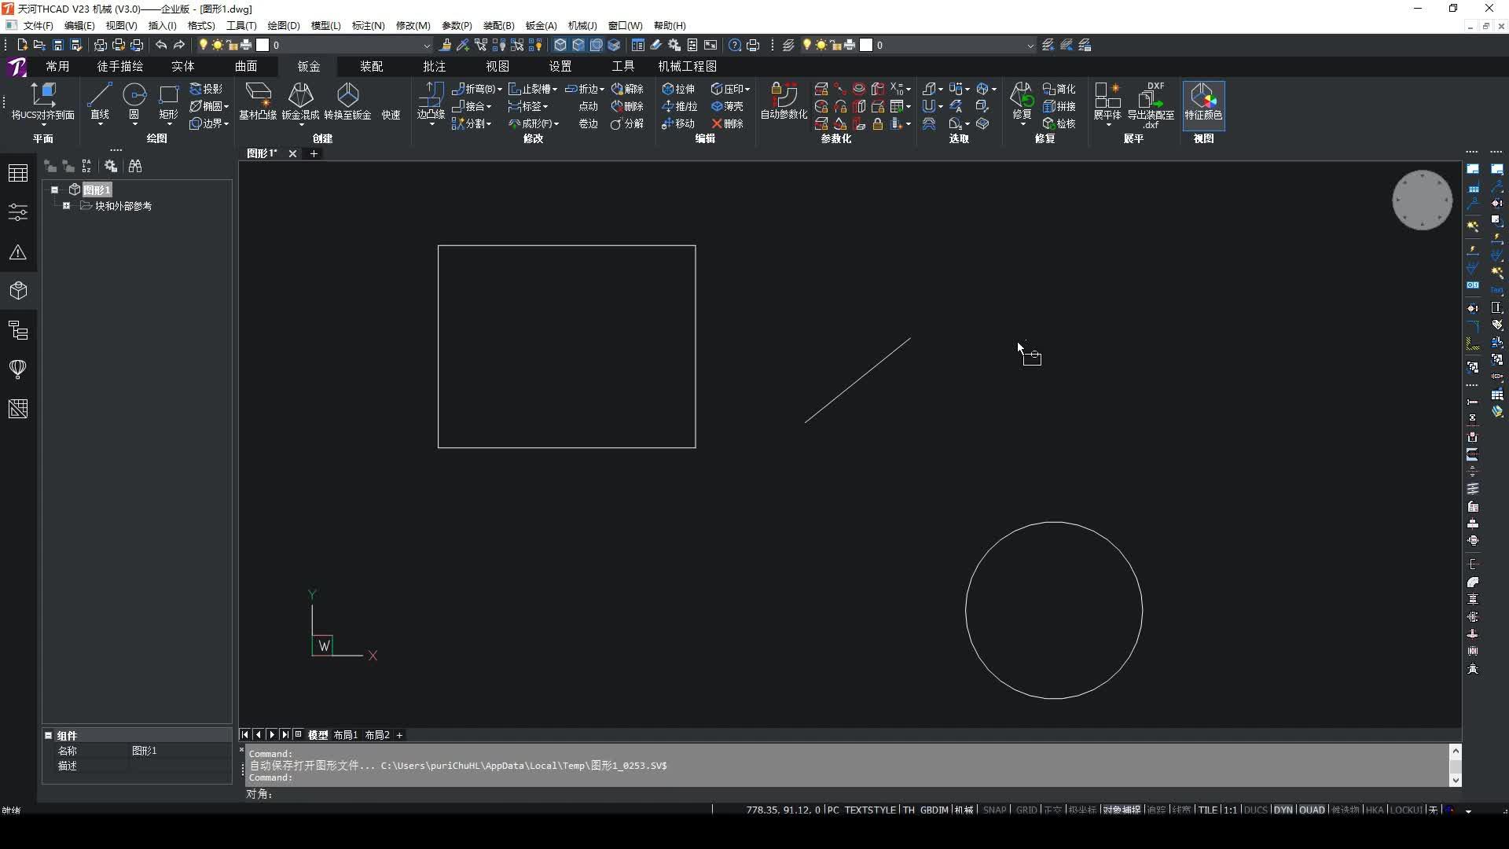Click the white layer color swatch in toolbar
The image size is (1509, 849).
[x=263, y=46]
